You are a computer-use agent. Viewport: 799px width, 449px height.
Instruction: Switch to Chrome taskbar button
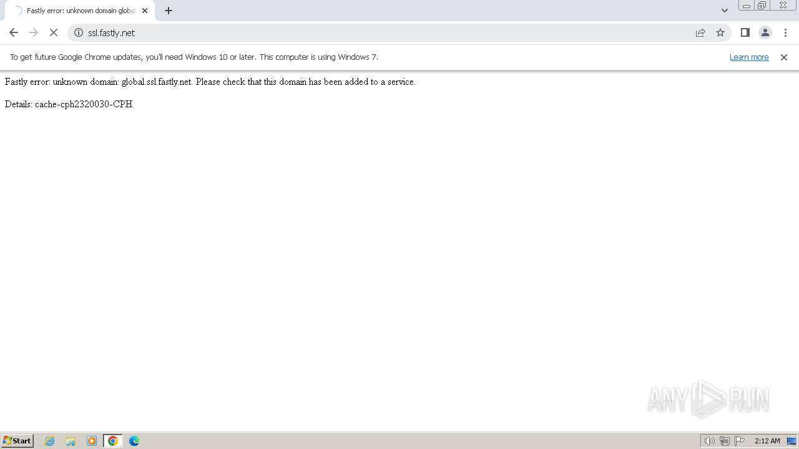pos(113,441)
